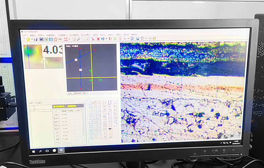Click the blue undo arrow icon
This screenshot has height=168, width=264.
(x=103, y=39)
